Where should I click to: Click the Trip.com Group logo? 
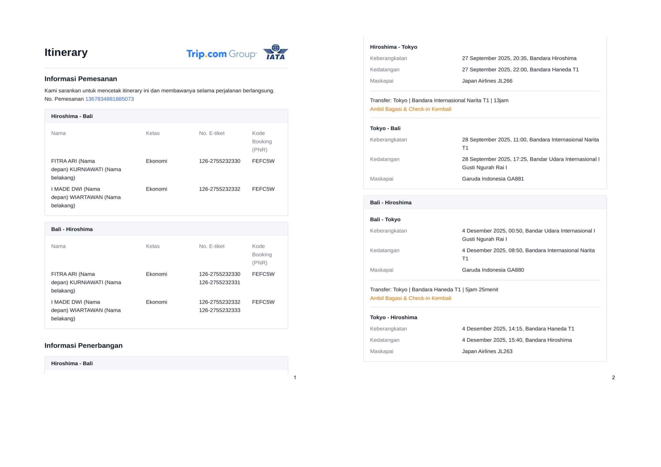[221, 54]
